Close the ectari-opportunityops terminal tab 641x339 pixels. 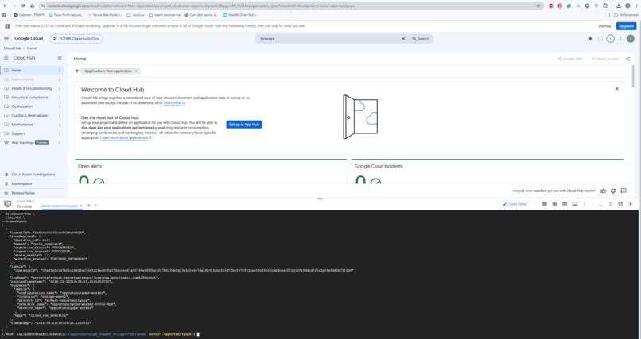(81, 206)
